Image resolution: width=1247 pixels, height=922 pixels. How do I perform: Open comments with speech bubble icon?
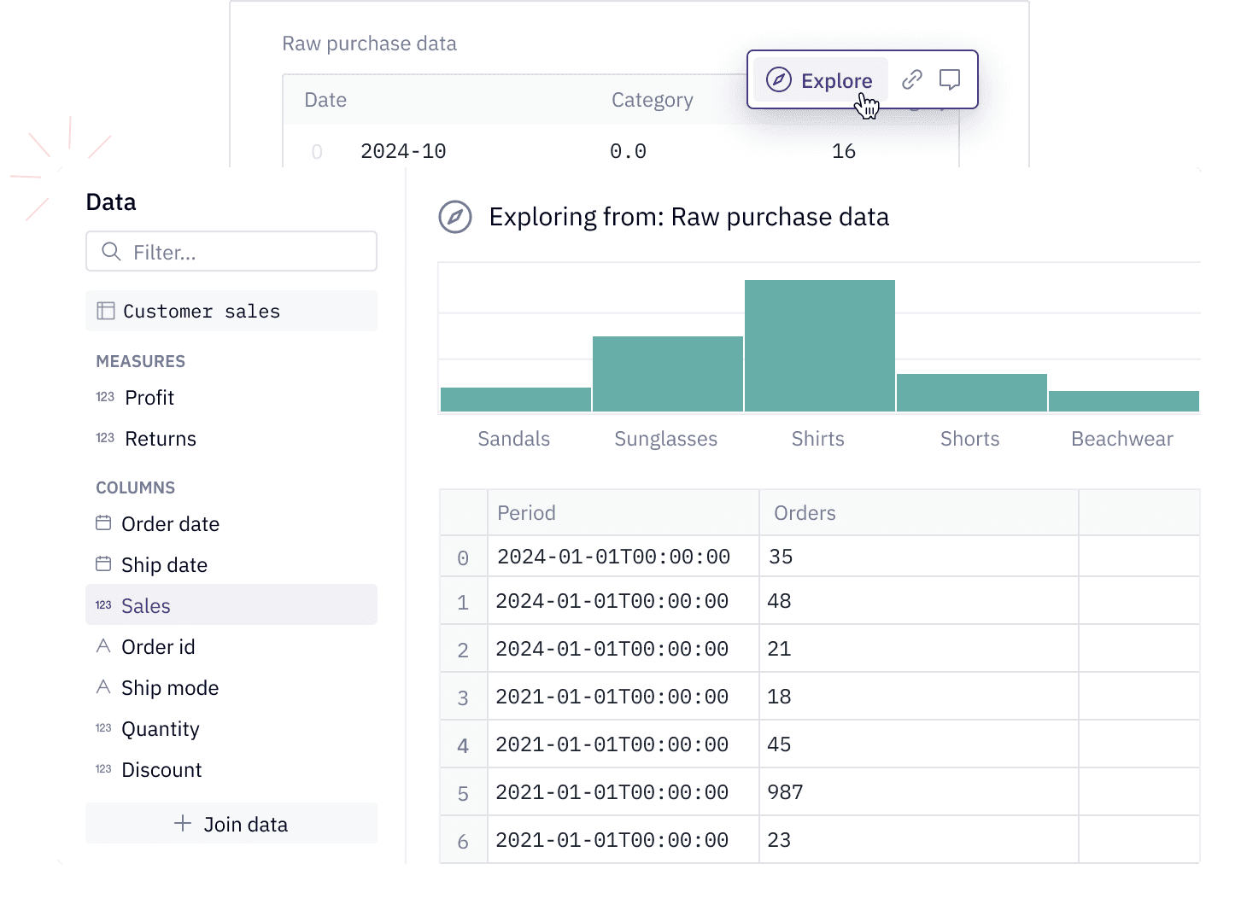coord(949,79)
